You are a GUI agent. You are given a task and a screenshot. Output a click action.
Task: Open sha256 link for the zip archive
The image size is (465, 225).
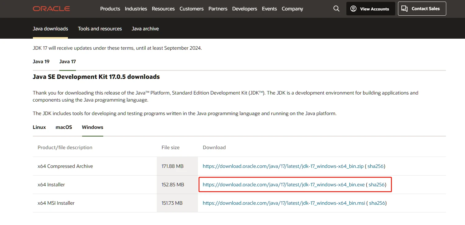coord(376,166)
